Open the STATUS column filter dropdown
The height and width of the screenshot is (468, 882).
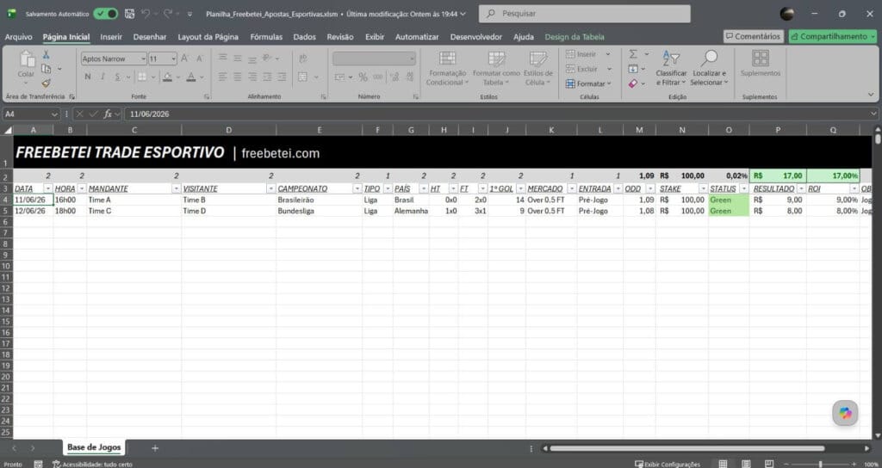point(744,188)
